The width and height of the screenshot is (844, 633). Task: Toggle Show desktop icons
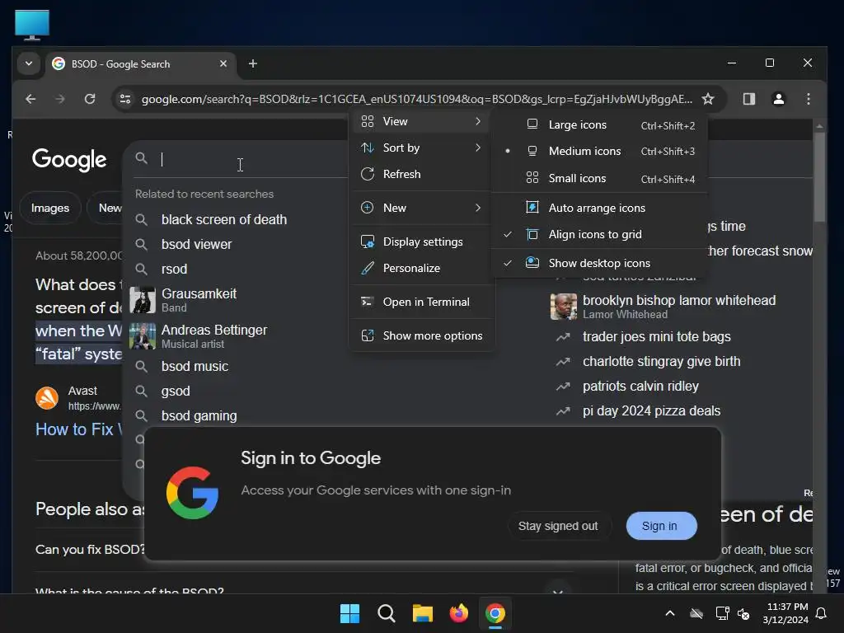coord(600,263)
